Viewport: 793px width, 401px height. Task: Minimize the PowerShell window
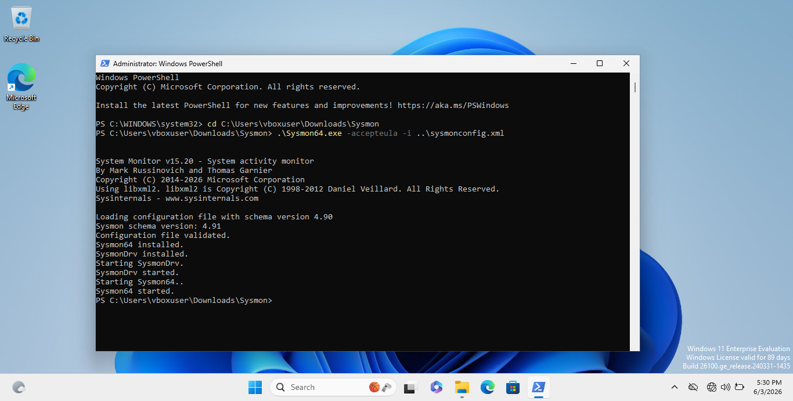573,64
